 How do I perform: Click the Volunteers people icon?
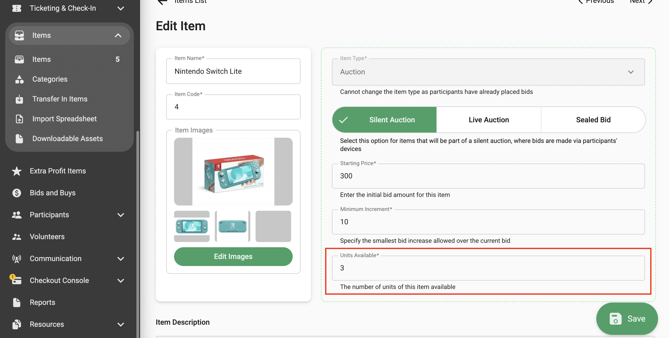(17, 237)
